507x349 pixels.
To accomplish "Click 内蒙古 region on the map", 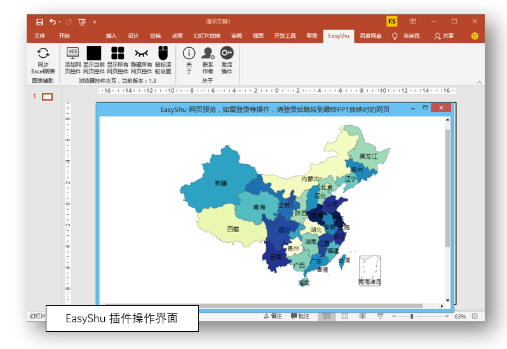I will (310, 179).
